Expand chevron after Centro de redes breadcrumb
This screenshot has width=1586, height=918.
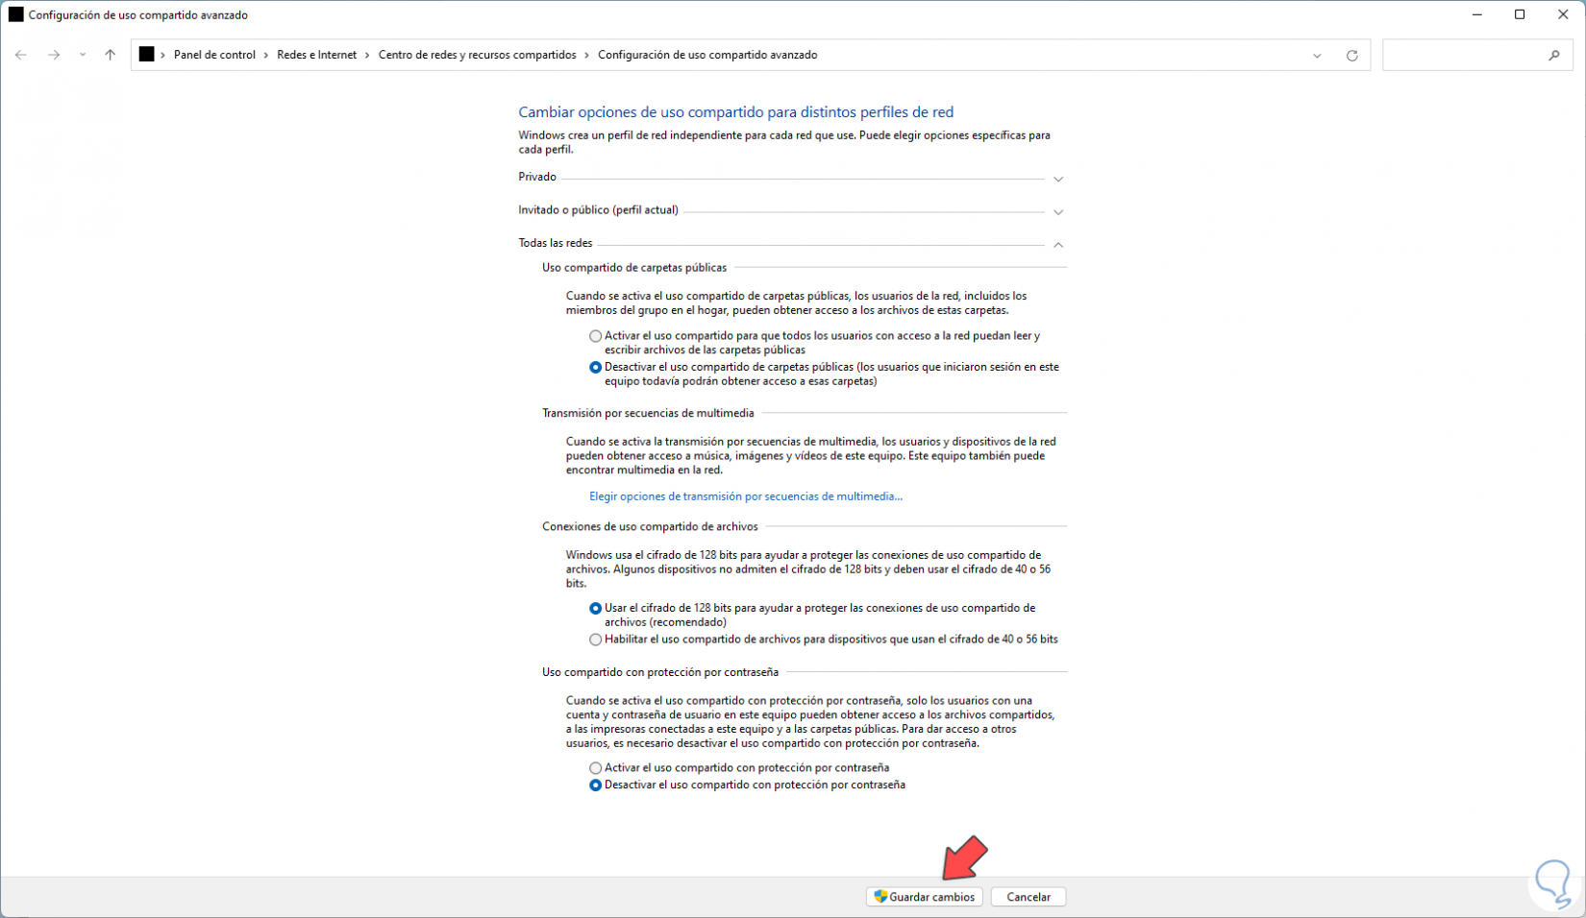[587, 55]
